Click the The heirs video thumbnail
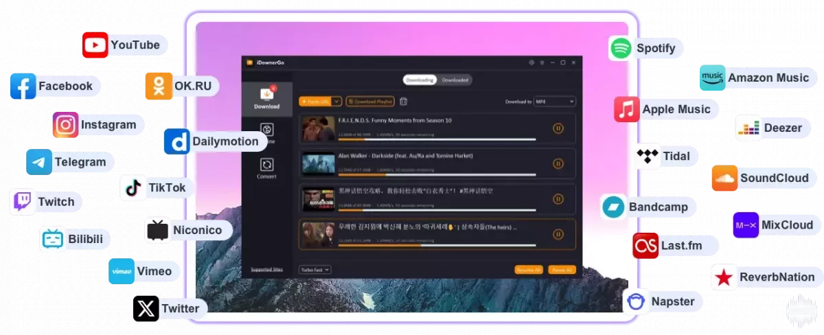 click(x=319, y=235)
